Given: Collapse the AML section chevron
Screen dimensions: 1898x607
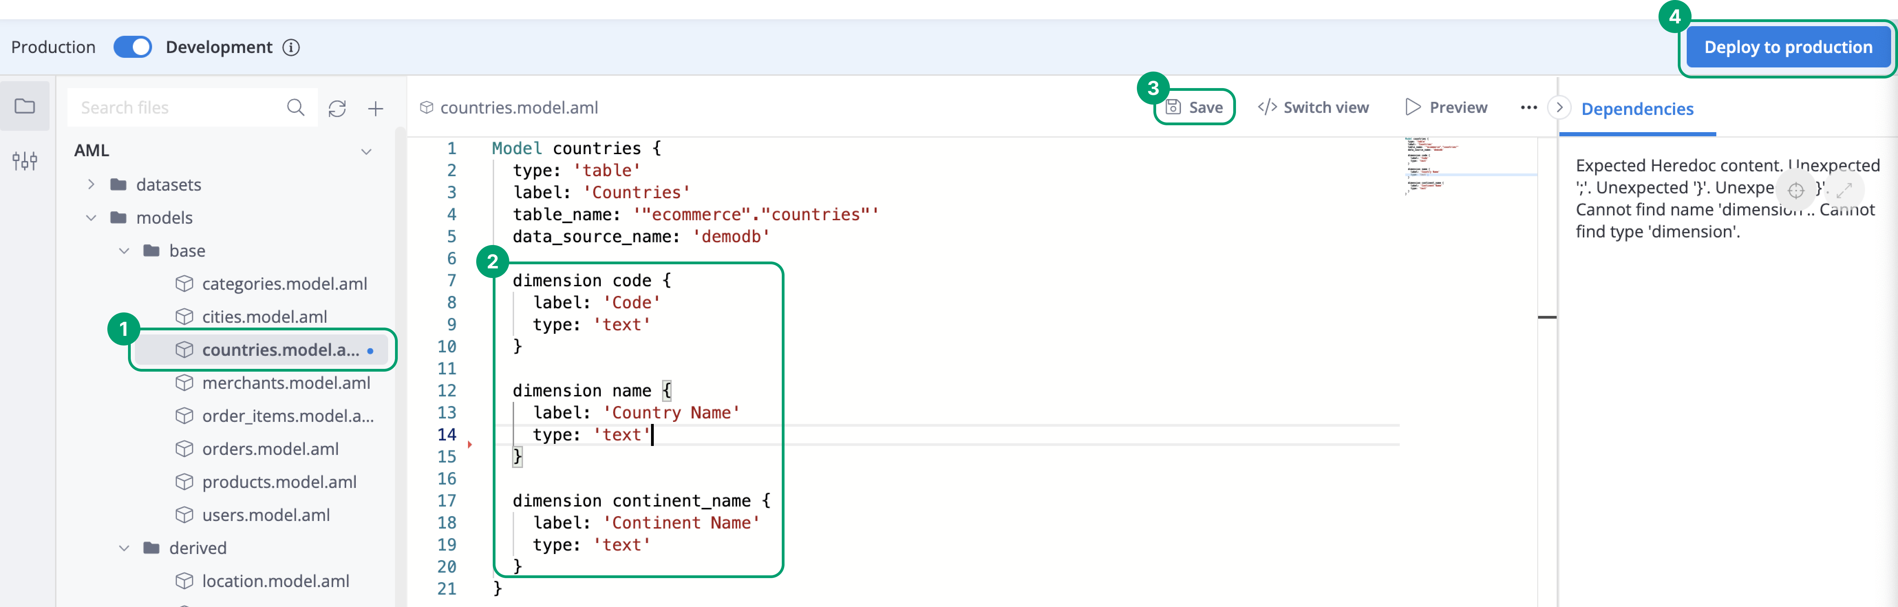Looking at the screenshot, I should point(365,151).
